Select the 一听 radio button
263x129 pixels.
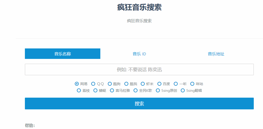coord(176,84)
